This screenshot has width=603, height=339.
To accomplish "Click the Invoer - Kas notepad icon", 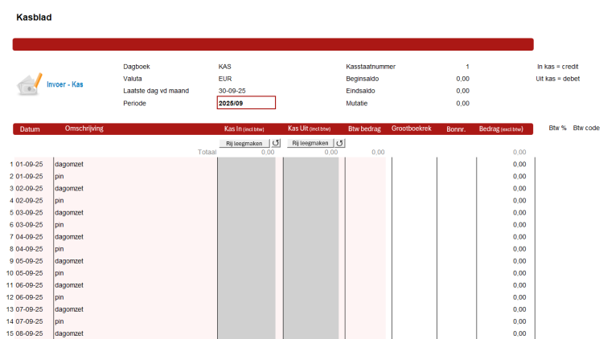I will pos(30,84).
